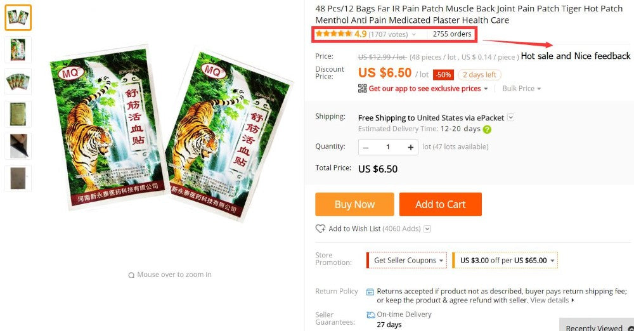Screen dimensions: 634x331
Task: Select the fanned-out patch bags thumbnail
Action: (18, 82)
